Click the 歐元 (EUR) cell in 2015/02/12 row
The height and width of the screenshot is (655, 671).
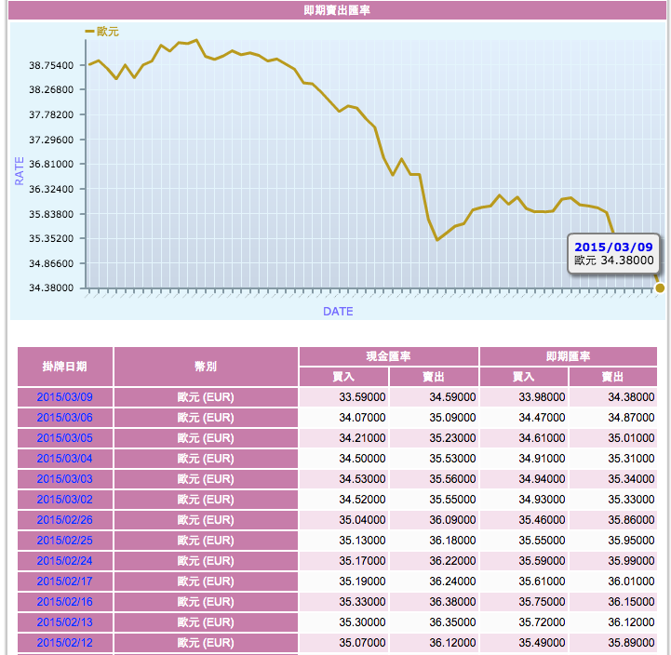[206, 643]
